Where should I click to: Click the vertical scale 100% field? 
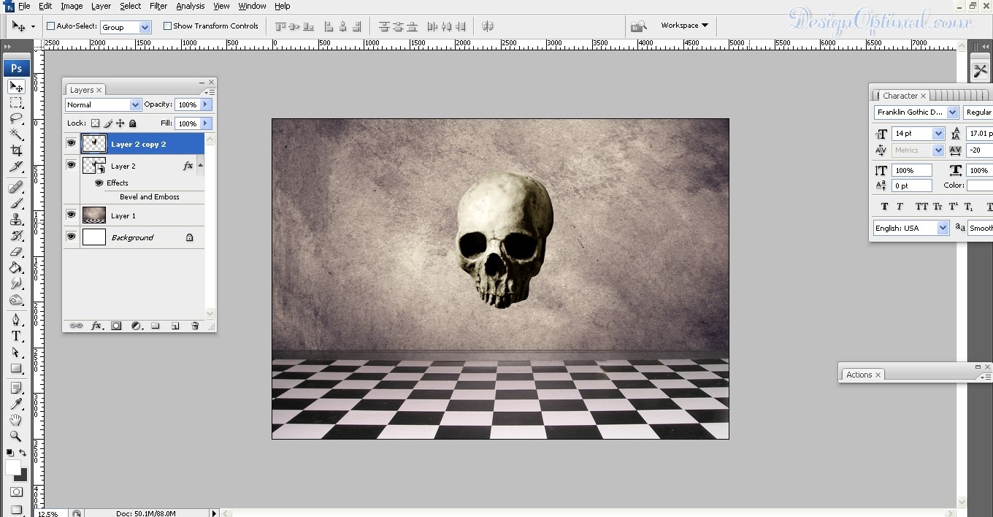(911, 170)
